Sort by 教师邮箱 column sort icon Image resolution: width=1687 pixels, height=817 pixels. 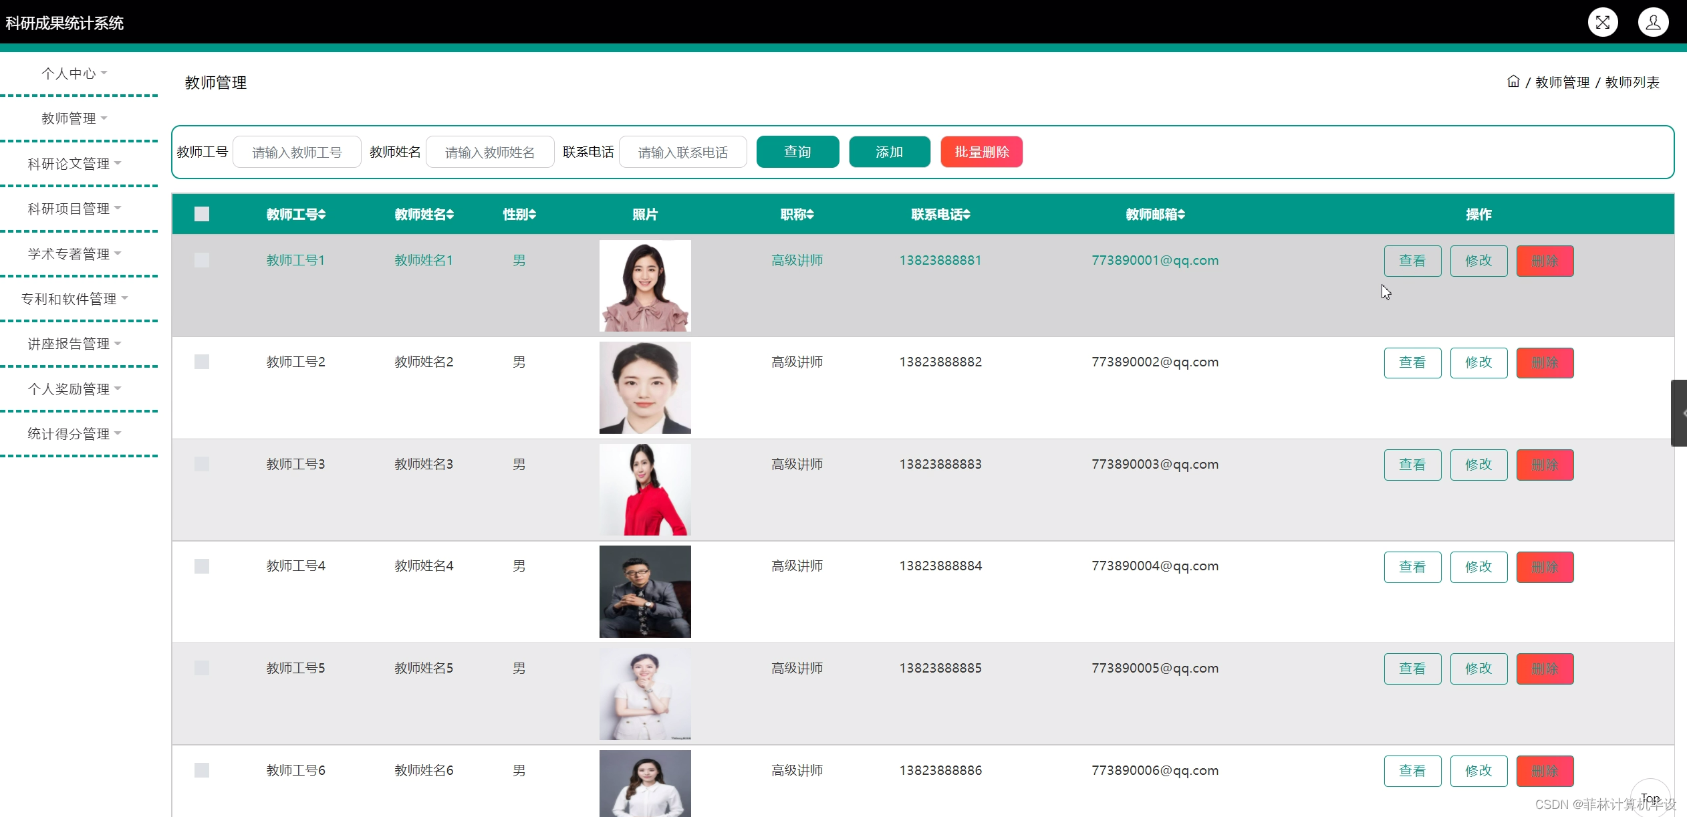tap(1181, 215)
